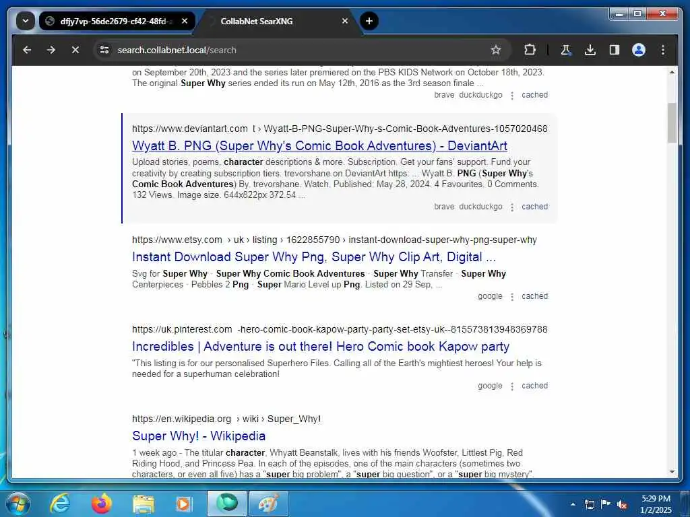Click the etsy.com result URL

[334, 240]
